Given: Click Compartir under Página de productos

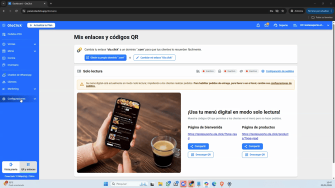Looking at the screenshot, I should [x=252, y=146].
